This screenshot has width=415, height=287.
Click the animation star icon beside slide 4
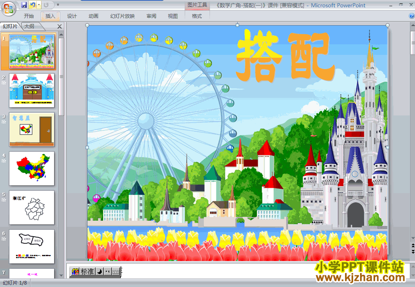click(4, 161)
